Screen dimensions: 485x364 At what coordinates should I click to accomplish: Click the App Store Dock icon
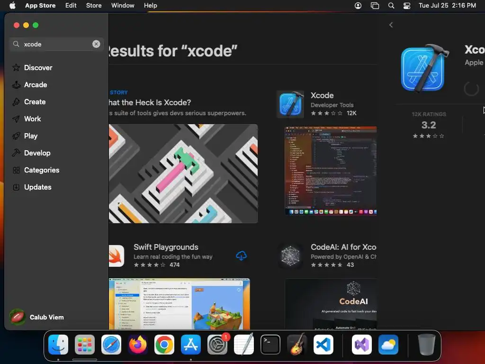click(x=191, y=345)
